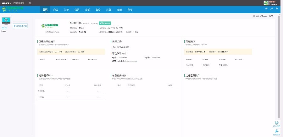
Task: Click the third link in 交易提示 row two
Action: pyautogui.click(x=223, y=65)
